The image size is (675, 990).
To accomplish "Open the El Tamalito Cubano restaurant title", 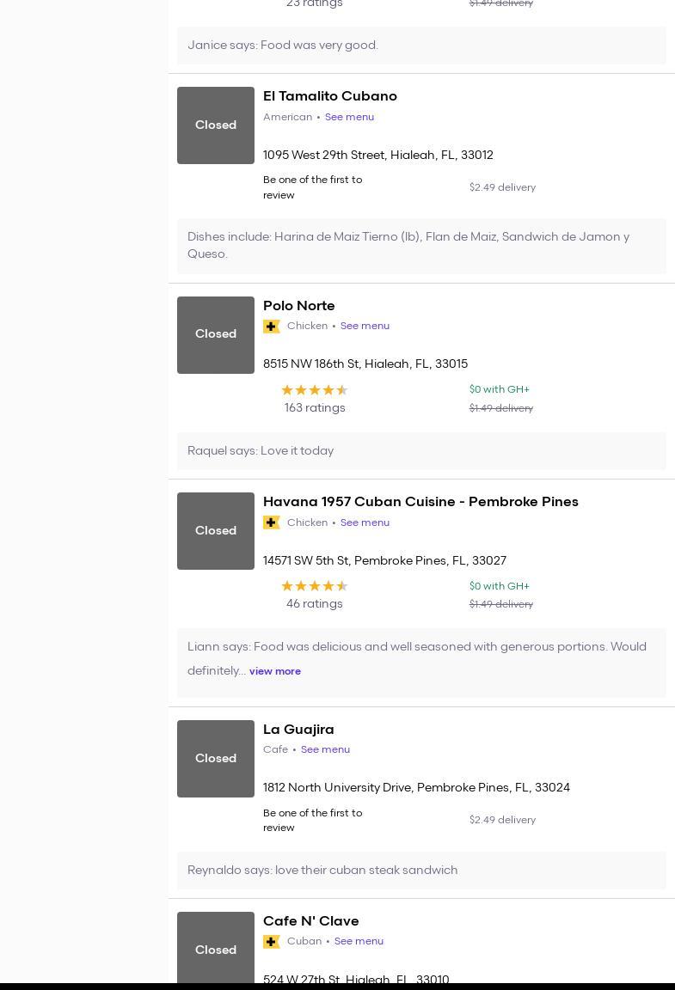I will pyautogui.click(x=330, y=96).
